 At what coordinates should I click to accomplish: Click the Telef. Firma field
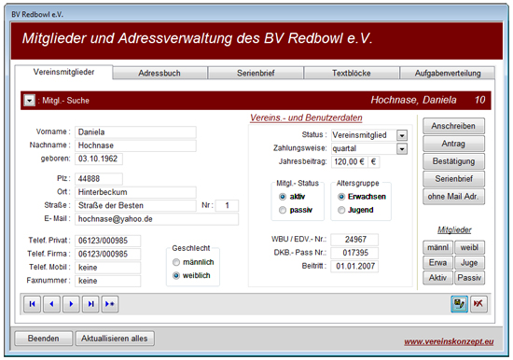tap(107, 255)
